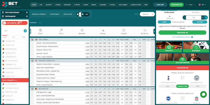Expand +1408 markets for Tottenham match
The height and width of the screenshot is (105, 210).
click(87, 81)
